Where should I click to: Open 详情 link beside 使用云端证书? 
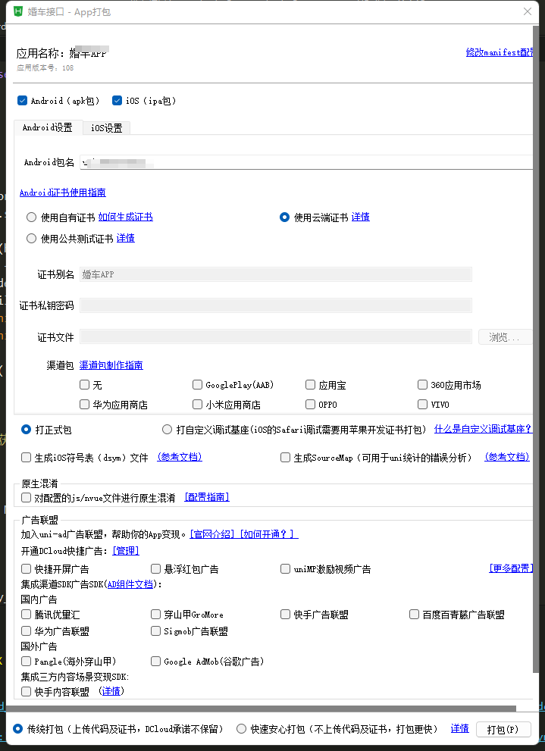(361, 217)
